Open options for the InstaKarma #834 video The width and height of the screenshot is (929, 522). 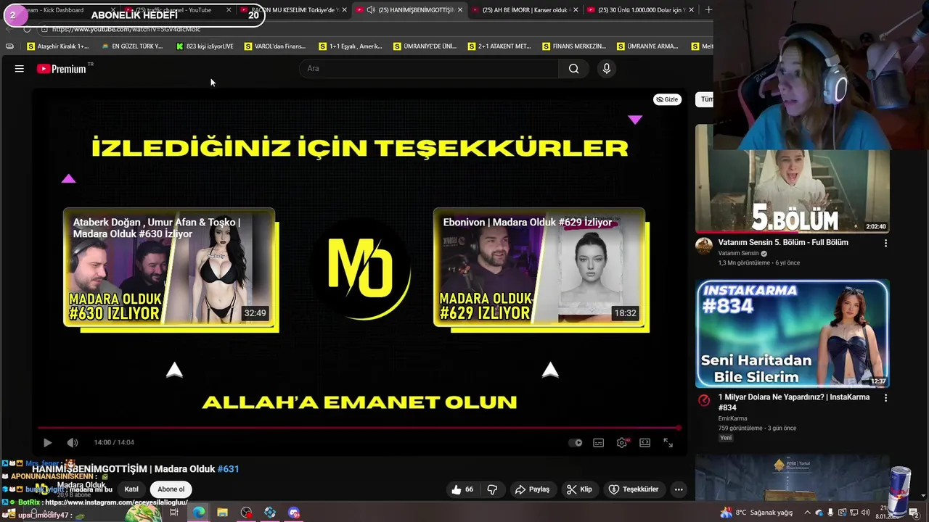[x=885, y=398]
